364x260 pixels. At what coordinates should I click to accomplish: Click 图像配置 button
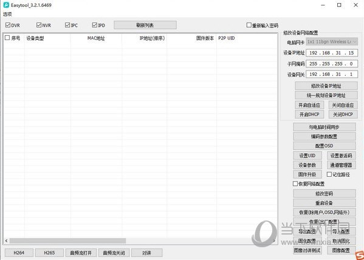(x=342, y=250)
